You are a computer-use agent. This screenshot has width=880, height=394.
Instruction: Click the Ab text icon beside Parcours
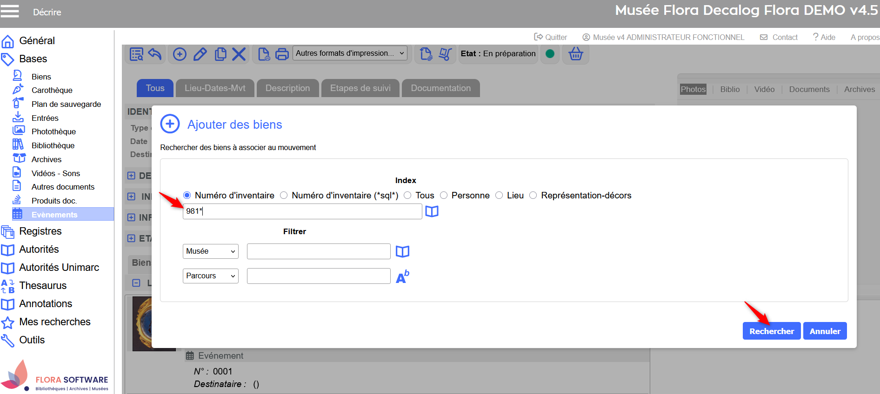[402, 276]
